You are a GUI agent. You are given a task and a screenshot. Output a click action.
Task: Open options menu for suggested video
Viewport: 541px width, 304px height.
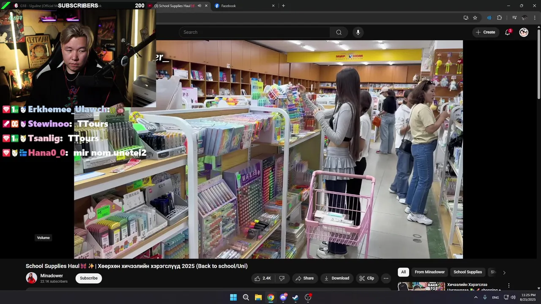coord(509,286)
